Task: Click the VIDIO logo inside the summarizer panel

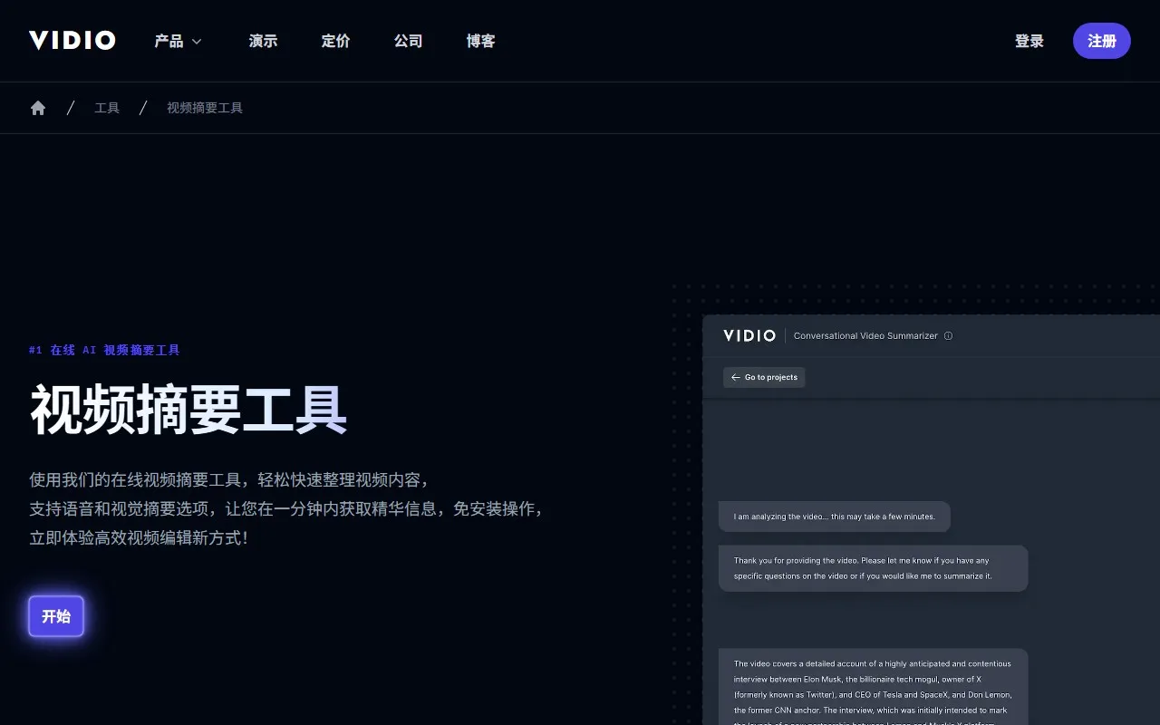Action: coord(749,335)
